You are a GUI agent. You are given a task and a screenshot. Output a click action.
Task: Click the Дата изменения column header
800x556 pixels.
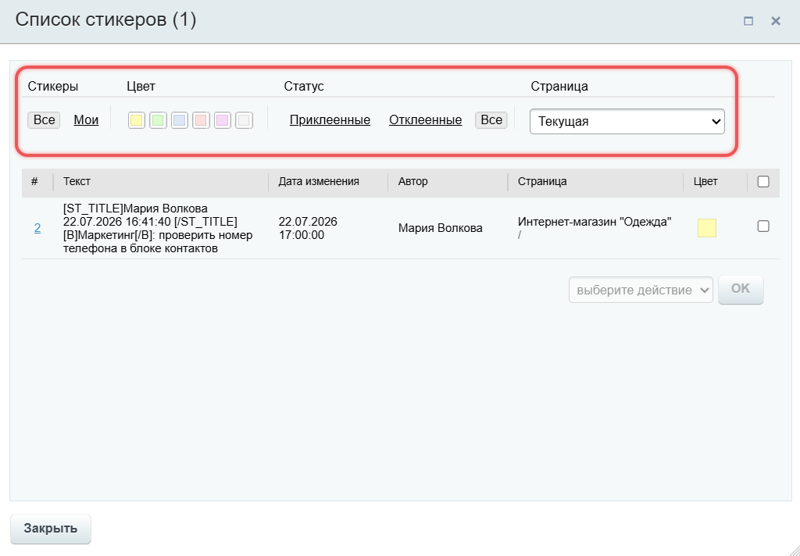click(319, 182)
